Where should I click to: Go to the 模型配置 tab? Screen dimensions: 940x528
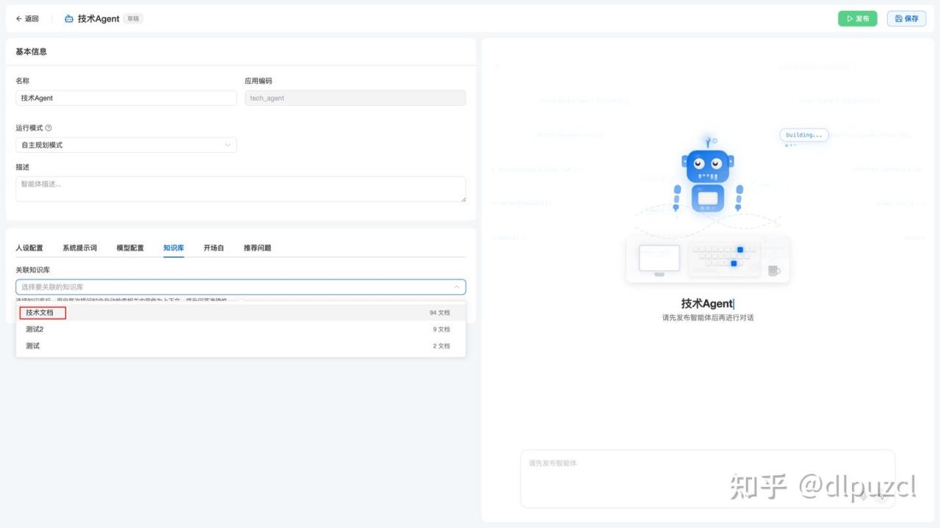(x=130, y=248)
